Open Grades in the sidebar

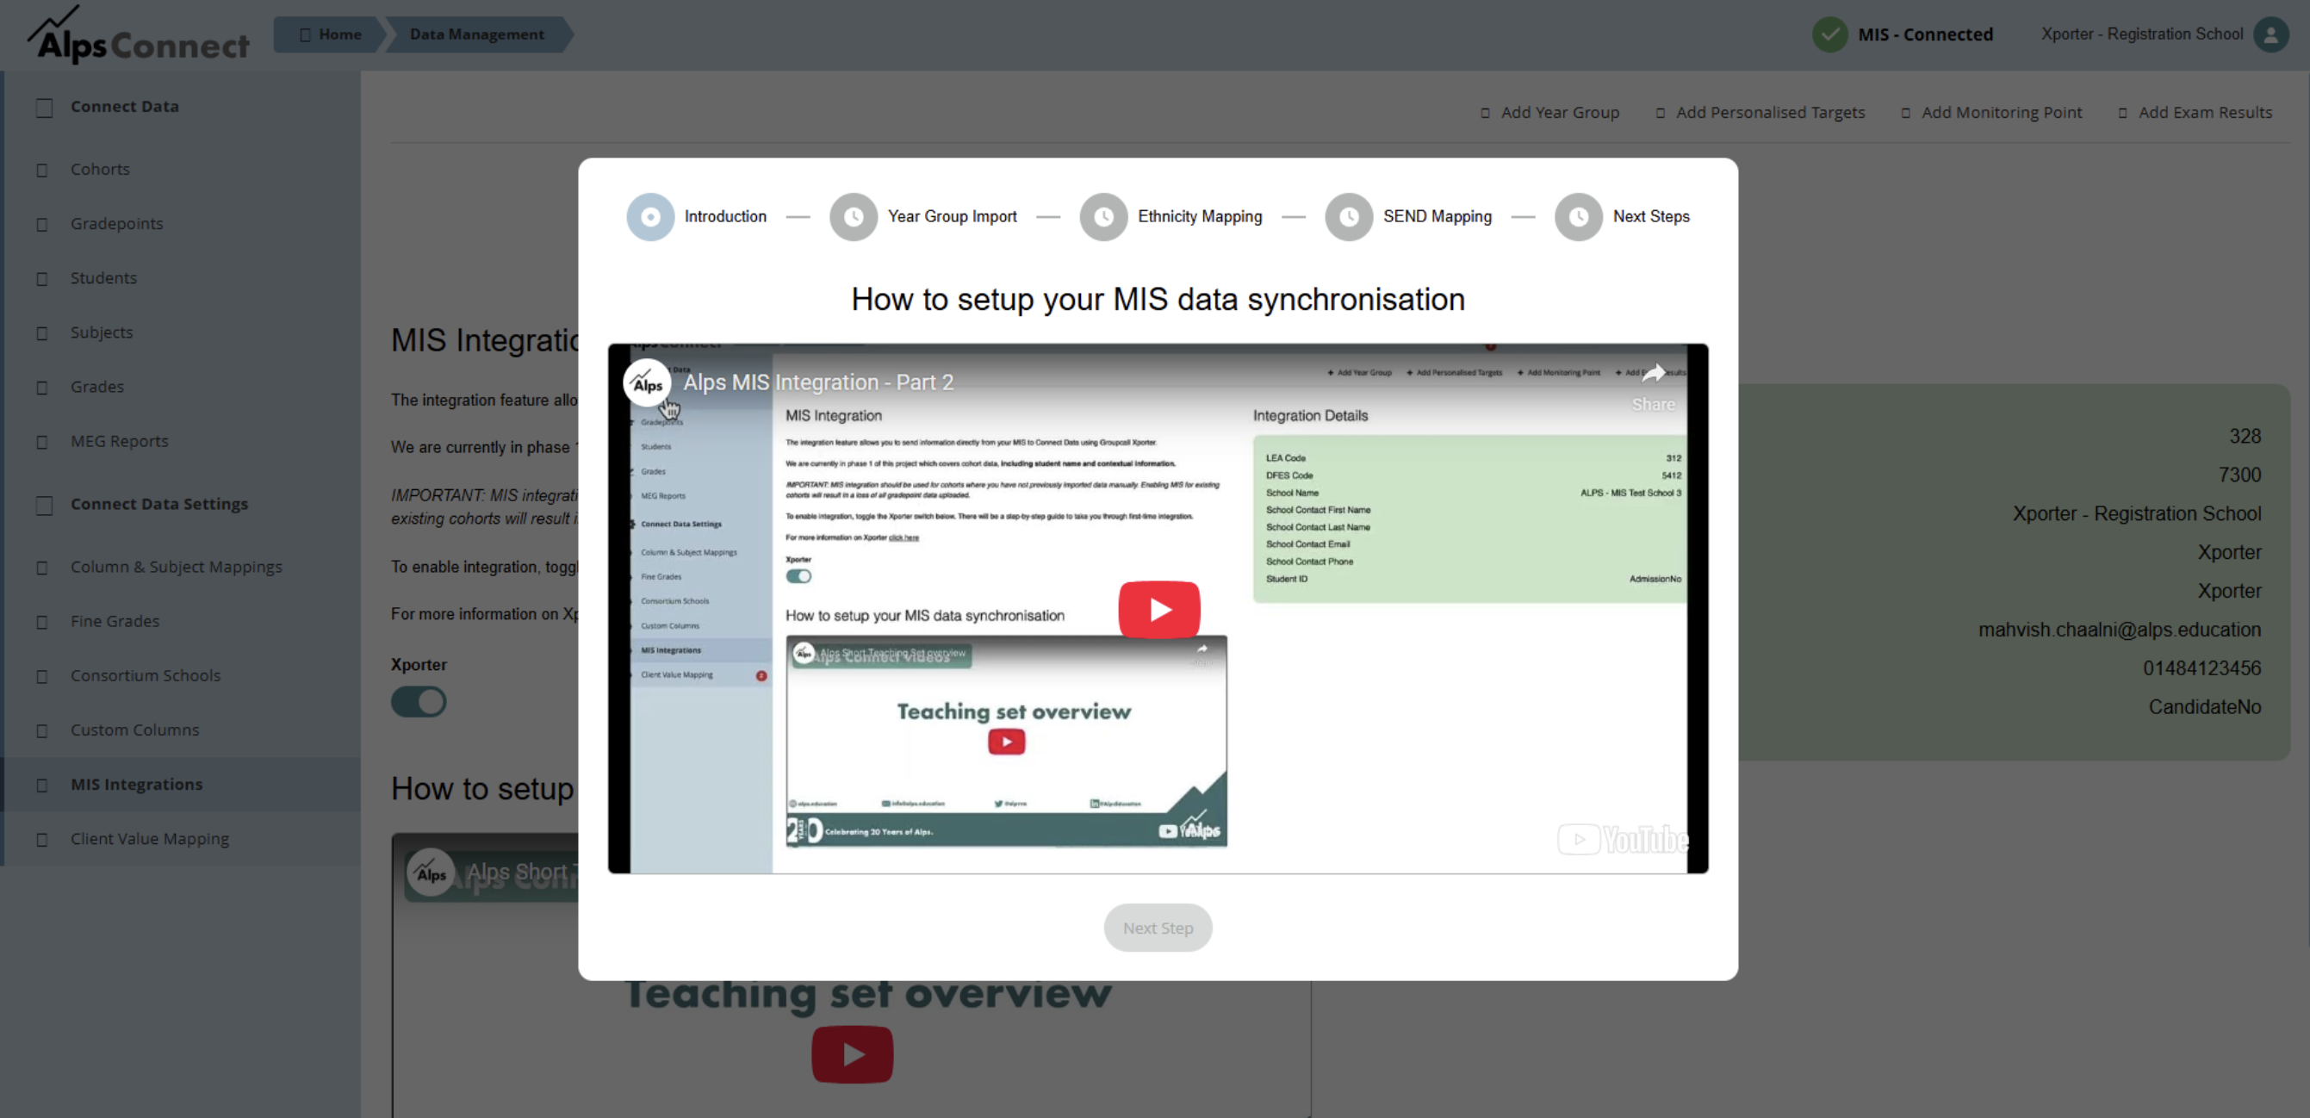(x=96, y=387)
